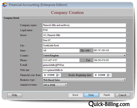This screenshot has height=108, width=137.
Task: Focus the Zip code input field
Action: coord(110,50)
